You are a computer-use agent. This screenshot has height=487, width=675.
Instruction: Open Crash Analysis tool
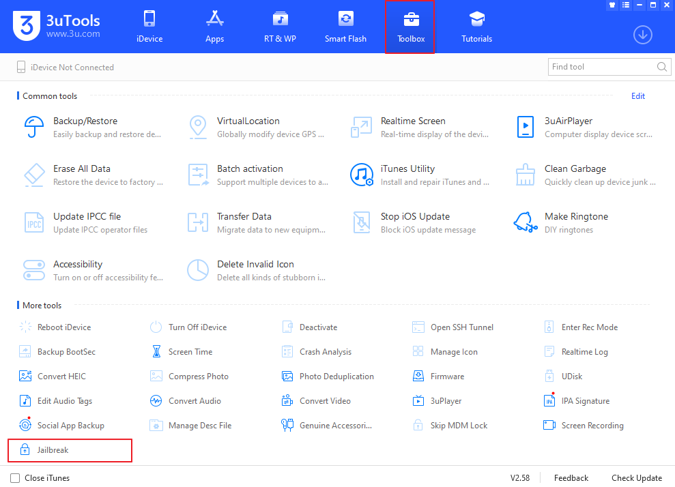pos(317,351)
